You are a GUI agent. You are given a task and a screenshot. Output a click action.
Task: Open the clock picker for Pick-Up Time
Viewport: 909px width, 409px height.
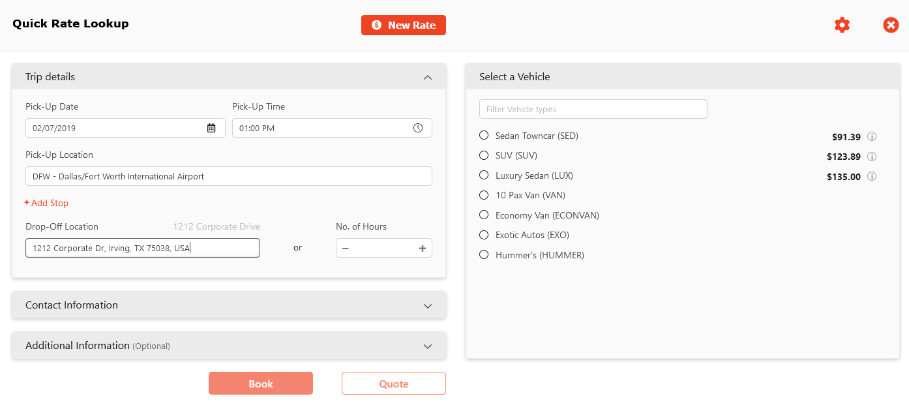coord(417,128)
